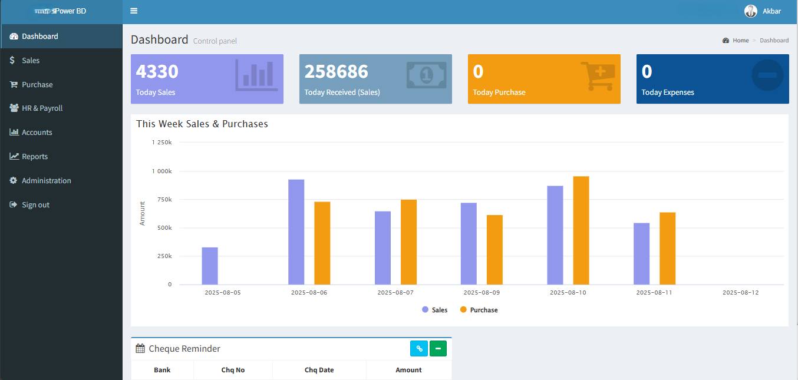This screenshot has width=798, height=380.
Task: Click the shopping cart icon in Today Purchase card
Action: [597, 75]
